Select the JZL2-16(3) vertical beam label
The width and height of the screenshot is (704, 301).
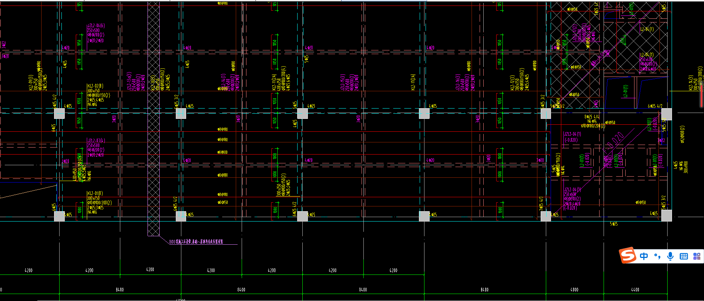point(458,82)
